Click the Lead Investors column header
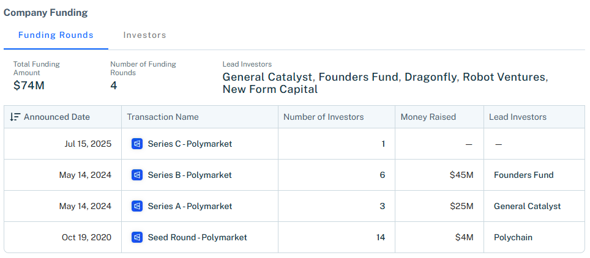Screen dimensions: 590x258 pos(518,117)
